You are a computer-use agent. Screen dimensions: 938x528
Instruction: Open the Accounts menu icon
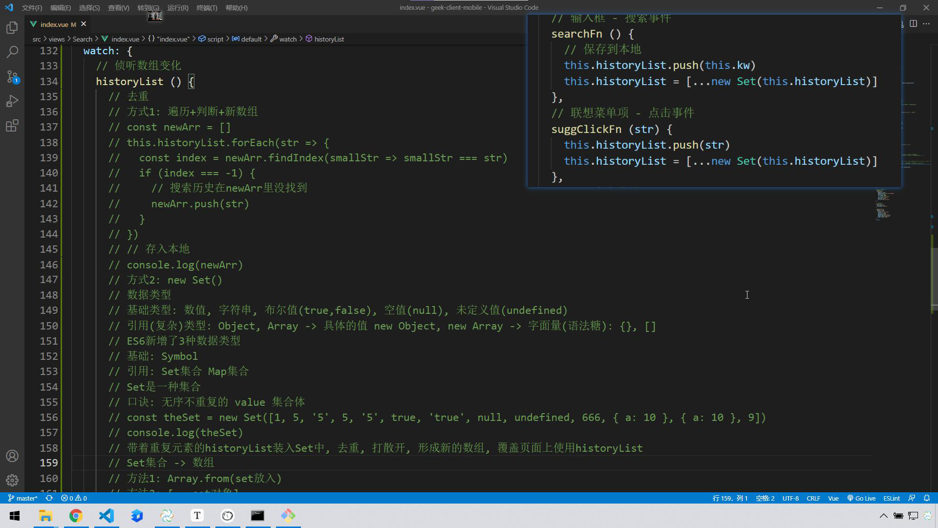pyautogui.click(x=12, y=456)
